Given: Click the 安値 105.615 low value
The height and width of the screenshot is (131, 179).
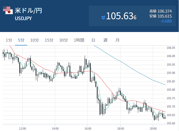Looking at the screenshot, I should coord(161,16).
